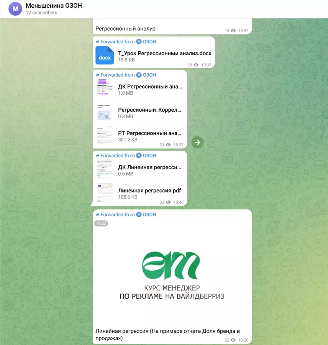This screenshot has width=328, height=345.
Task: Play the 'Курс менеджер' video preview
Action: 172,272
